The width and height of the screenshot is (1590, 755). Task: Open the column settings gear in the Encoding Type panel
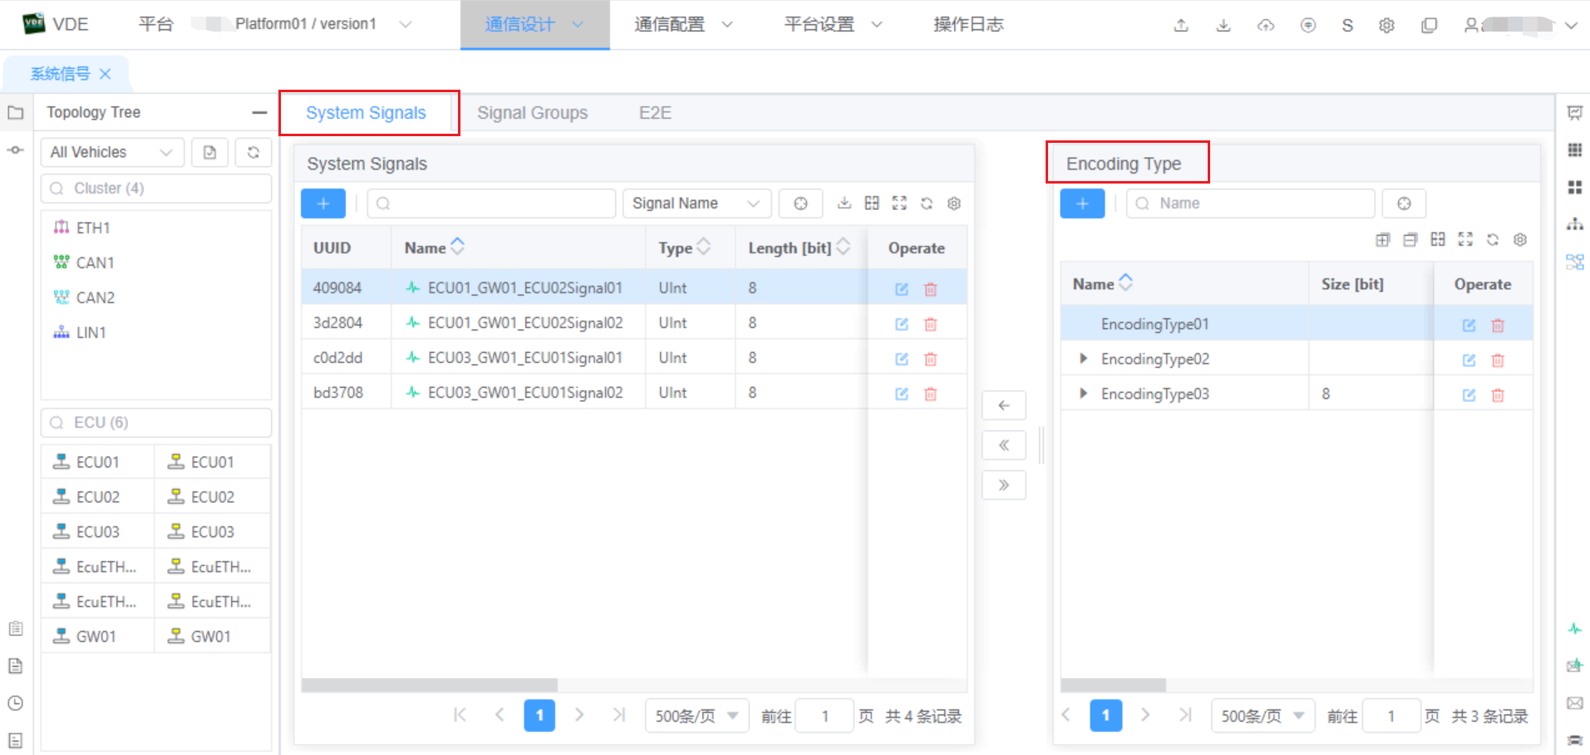pos(1520,239)
